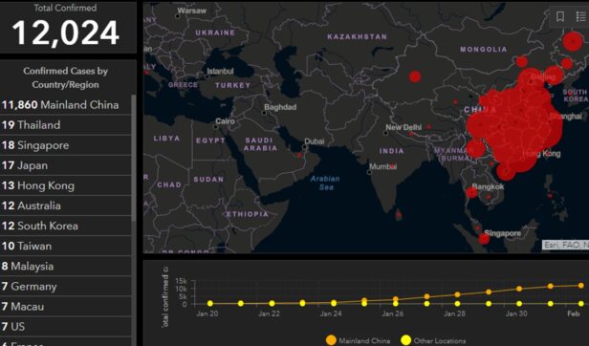589x346 pixels.
Task: Toggle Mainland China series in chart legend
Action: pyautogui.click(x=358, y=340)
